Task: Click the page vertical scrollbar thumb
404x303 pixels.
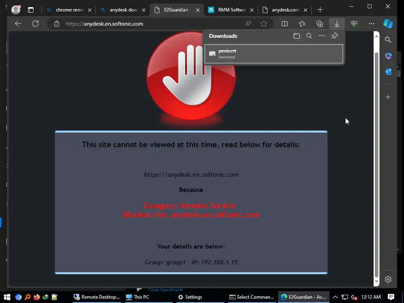Action: (x=376, y=165)
